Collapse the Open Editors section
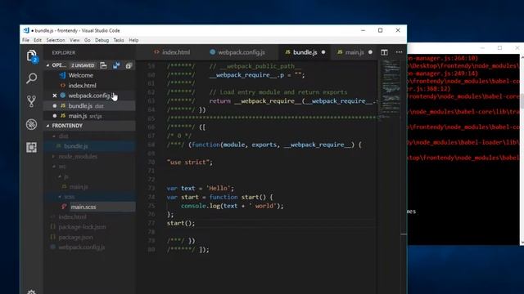 pos(47,65)
